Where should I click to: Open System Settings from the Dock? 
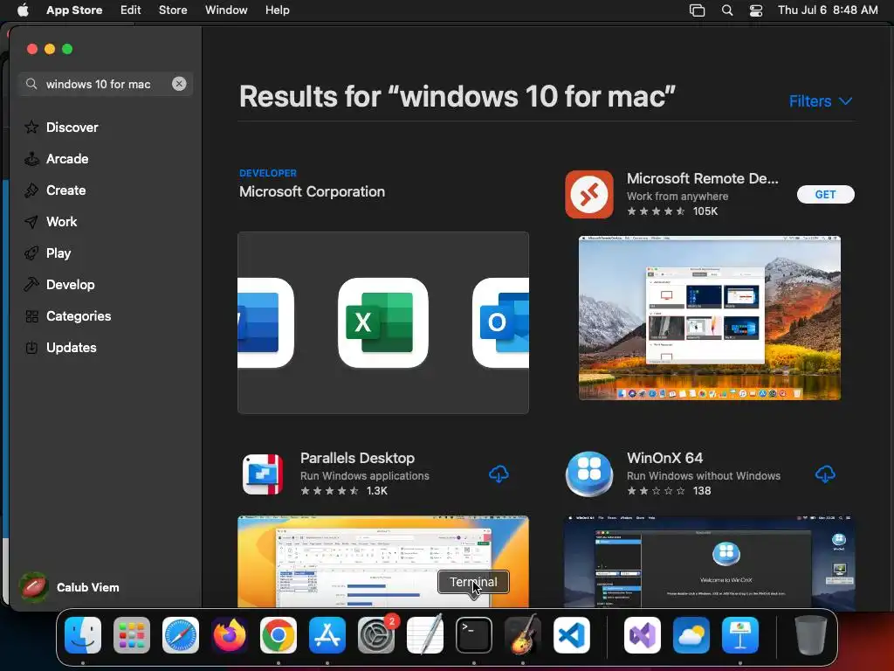[x=376, y=635]
